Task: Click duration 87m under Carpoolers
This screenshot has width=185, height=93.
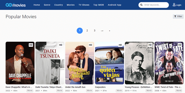Action: [104, 91]
